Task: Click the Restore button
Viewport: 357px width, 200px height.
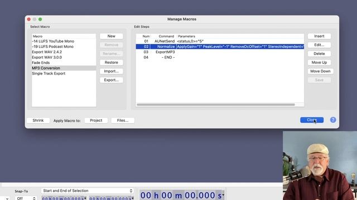Action: coord(112,62)
